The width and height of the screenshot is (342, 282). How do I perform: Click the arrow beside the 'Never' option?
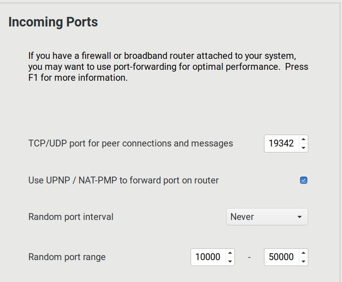pyautogui.click(x=300, y=217)
